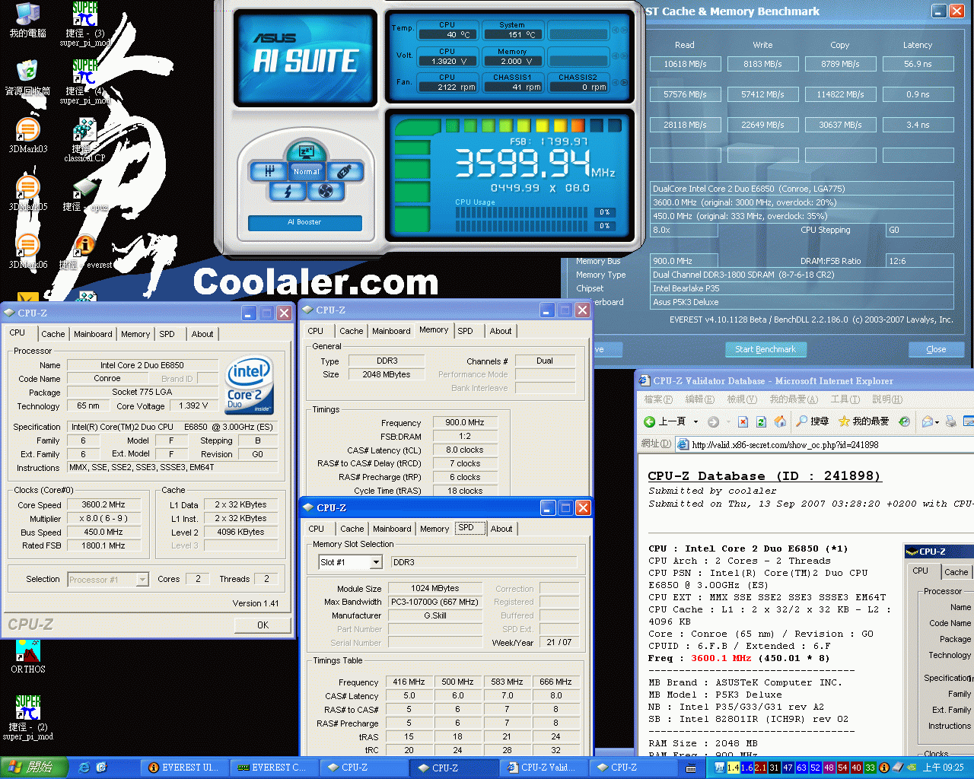Open the 3DMark05 desktop shortcut
This screenshot has width=974, height=779.
tap(28, 193)
